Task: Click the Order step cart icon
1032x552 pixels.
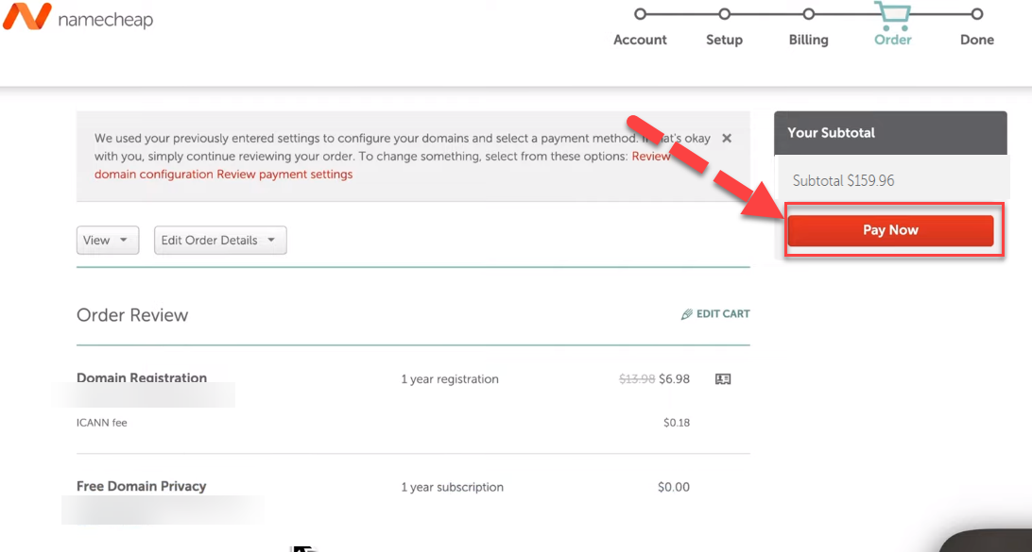Action: (892, 15)
